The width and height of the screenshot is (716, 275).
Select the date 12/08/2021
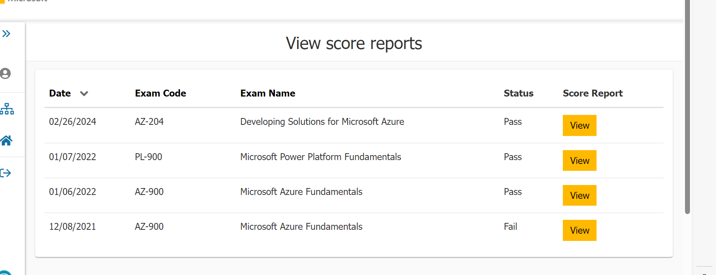(72, 226)
